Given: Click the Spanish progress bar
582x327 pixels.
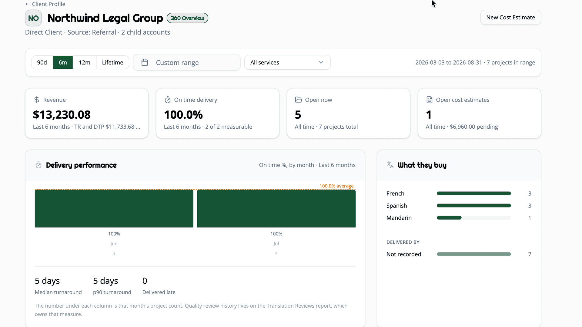Looking at the screenshot, I should [x=474, y=206].
